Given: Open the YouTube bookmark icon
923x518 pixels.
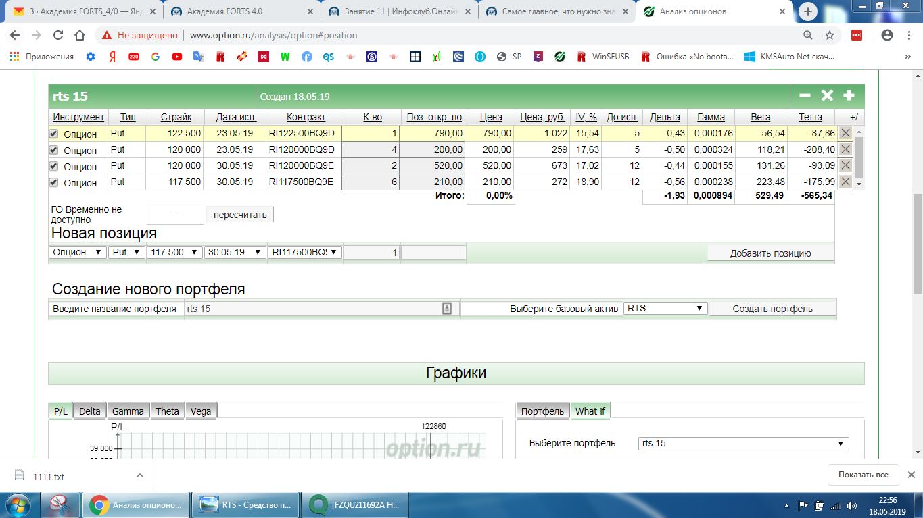Looking at the screenshot, I should [177, 57].
